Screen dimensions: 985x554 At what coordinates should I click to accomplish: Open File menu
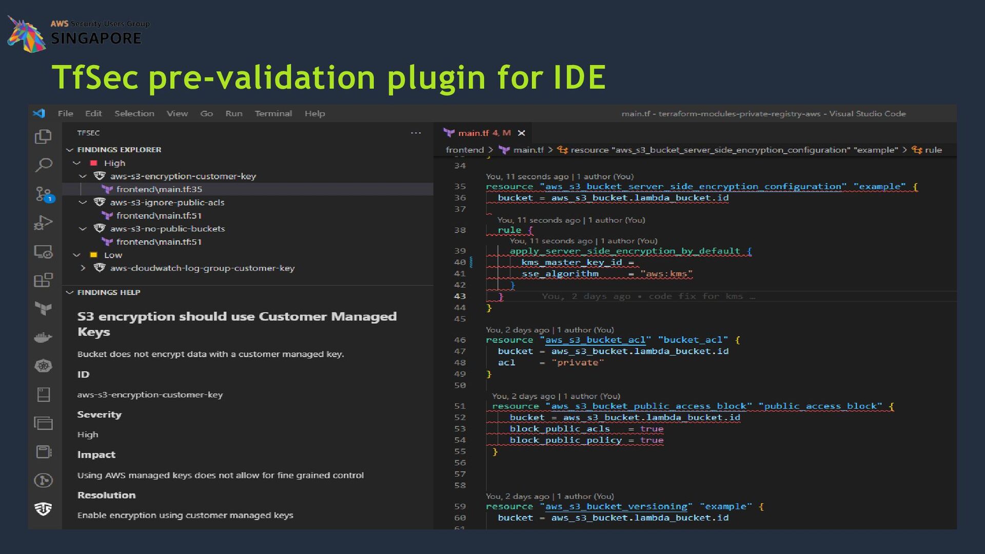coord(65,113)
